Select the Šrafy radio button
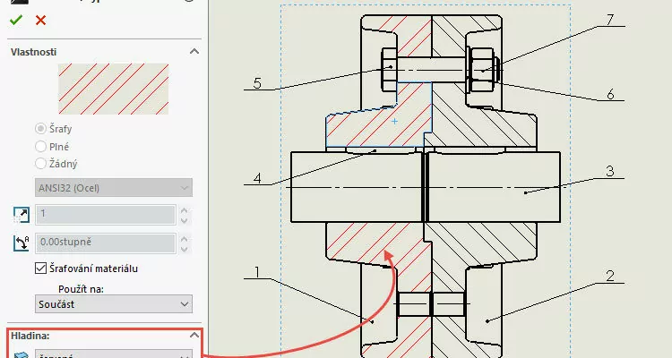This screenshot has width=672, height=358. coord(40,129)
